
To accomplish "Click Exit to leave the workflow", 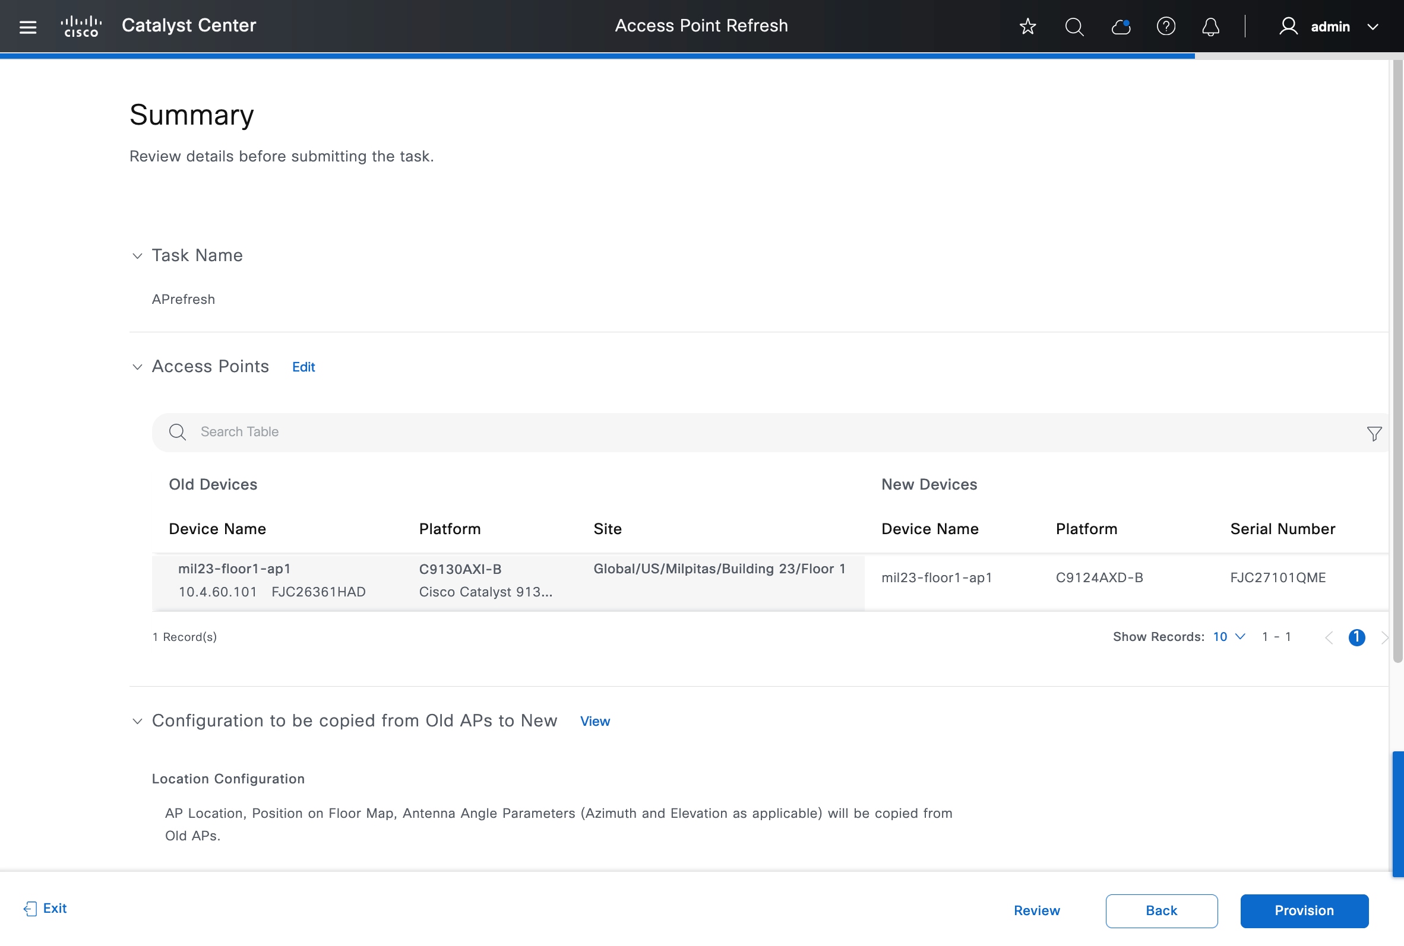I will pyautogui.click(x=46, y=908).
